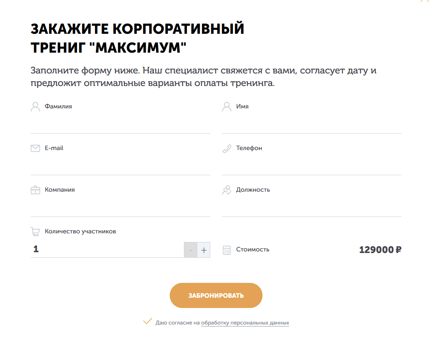Increase participants with the plus button
433x341 pixels.
204,250
